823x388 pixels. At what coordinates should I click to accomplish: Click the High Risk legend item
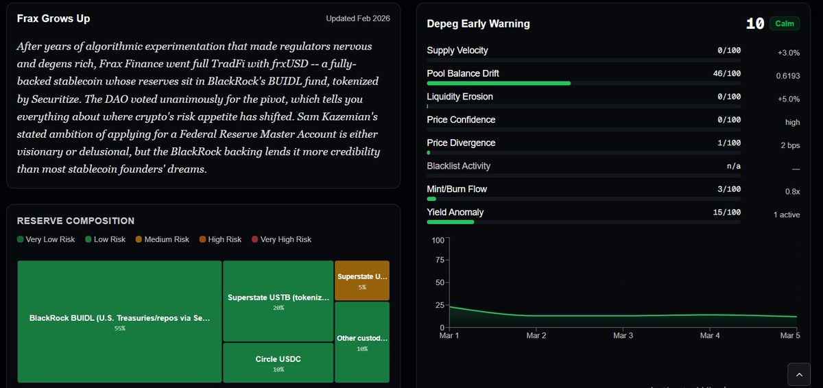[220, 239]
